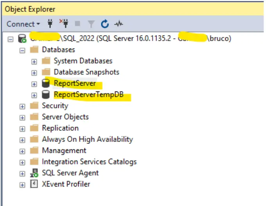266x206 pixels.
Task: Click the Object Explorer panel title
Action: pos(30,9)
